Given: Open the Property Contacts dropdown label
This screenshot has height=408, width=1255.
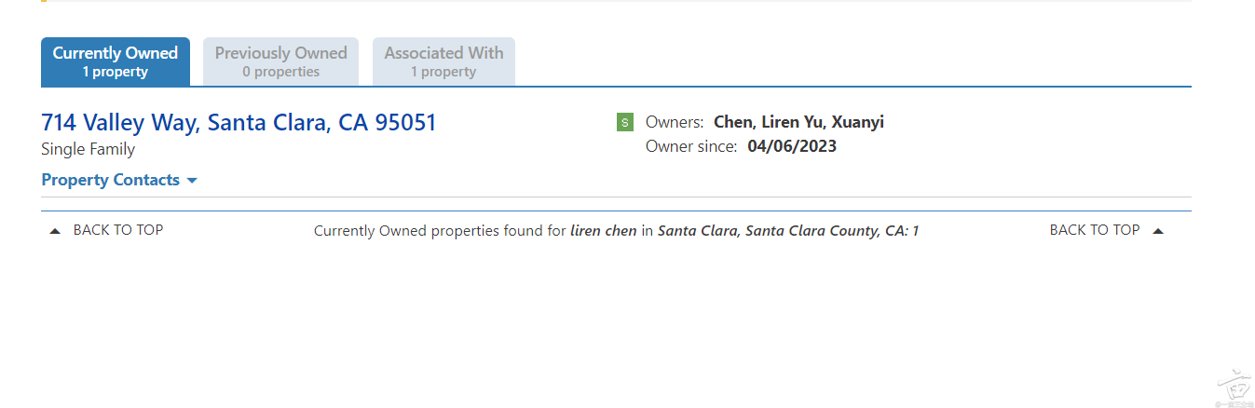Looking at the screenshot, I should click(111, 180).
